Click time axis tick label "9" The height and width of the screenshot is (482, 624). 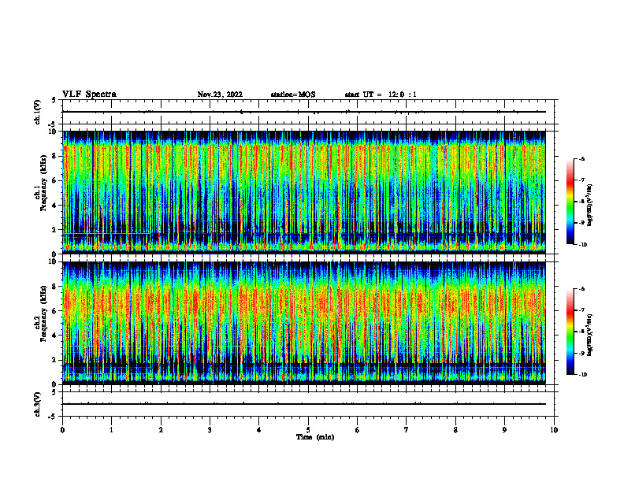pyautogui.click(x=504, y=430)
